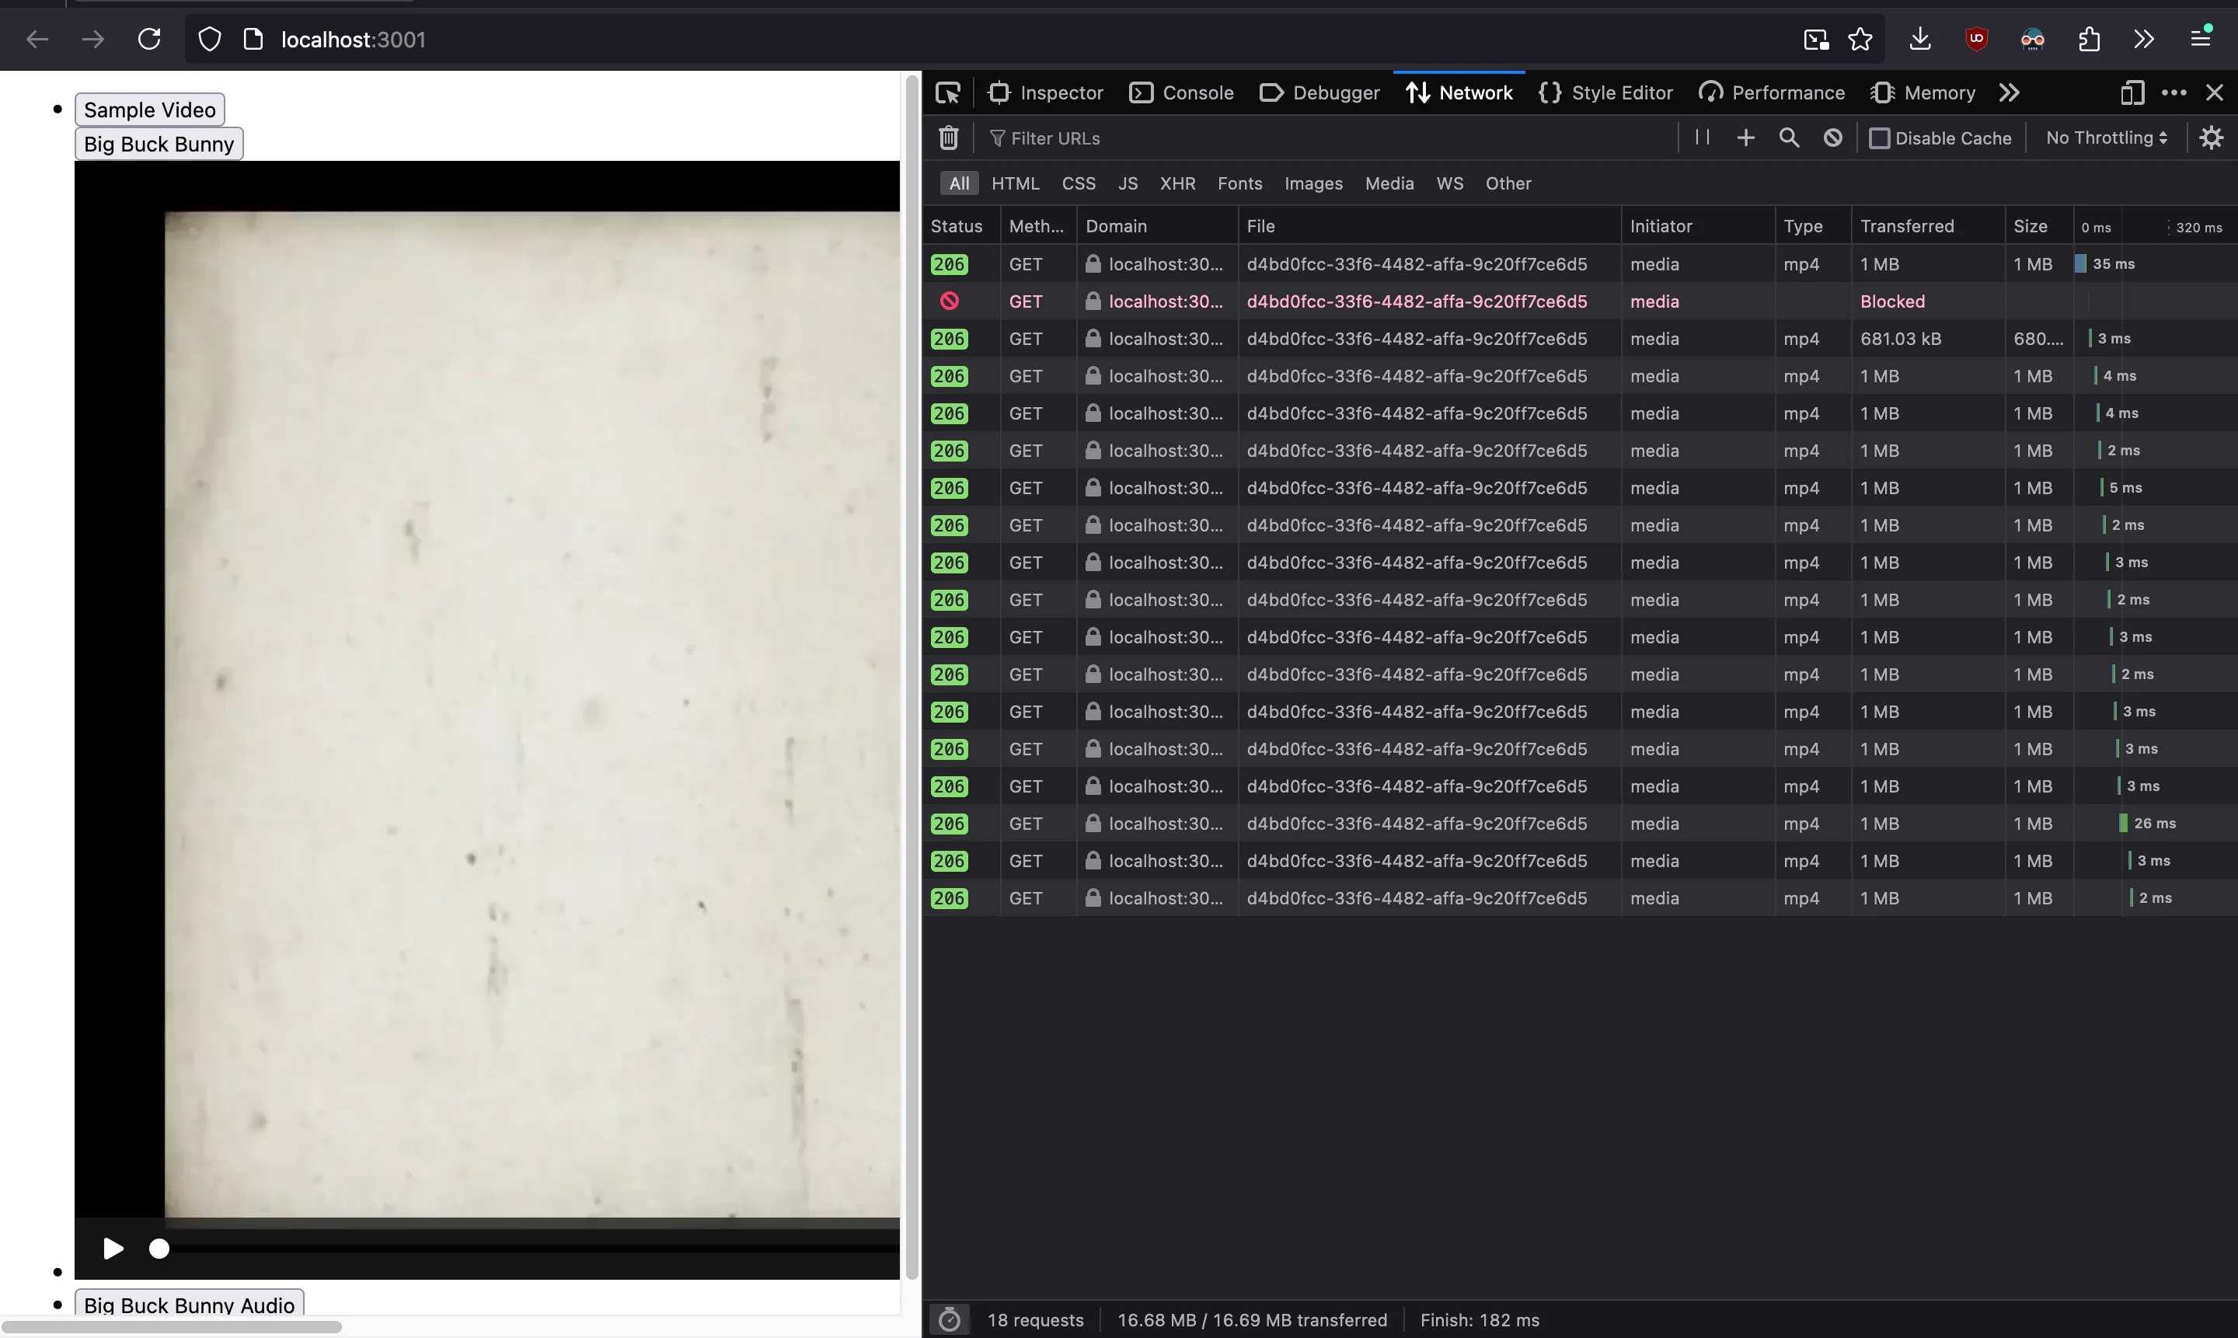Image resolution: width=2238 pixels, height=1338 pixels.
Task: Open the request blocking icon
Action: [1832, 138]
